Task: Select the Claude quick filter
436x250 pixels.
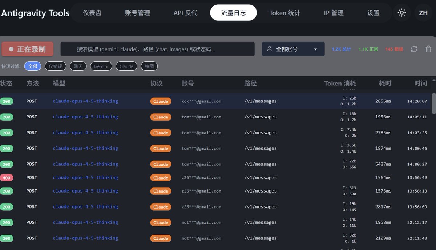Action: [126, 66]
